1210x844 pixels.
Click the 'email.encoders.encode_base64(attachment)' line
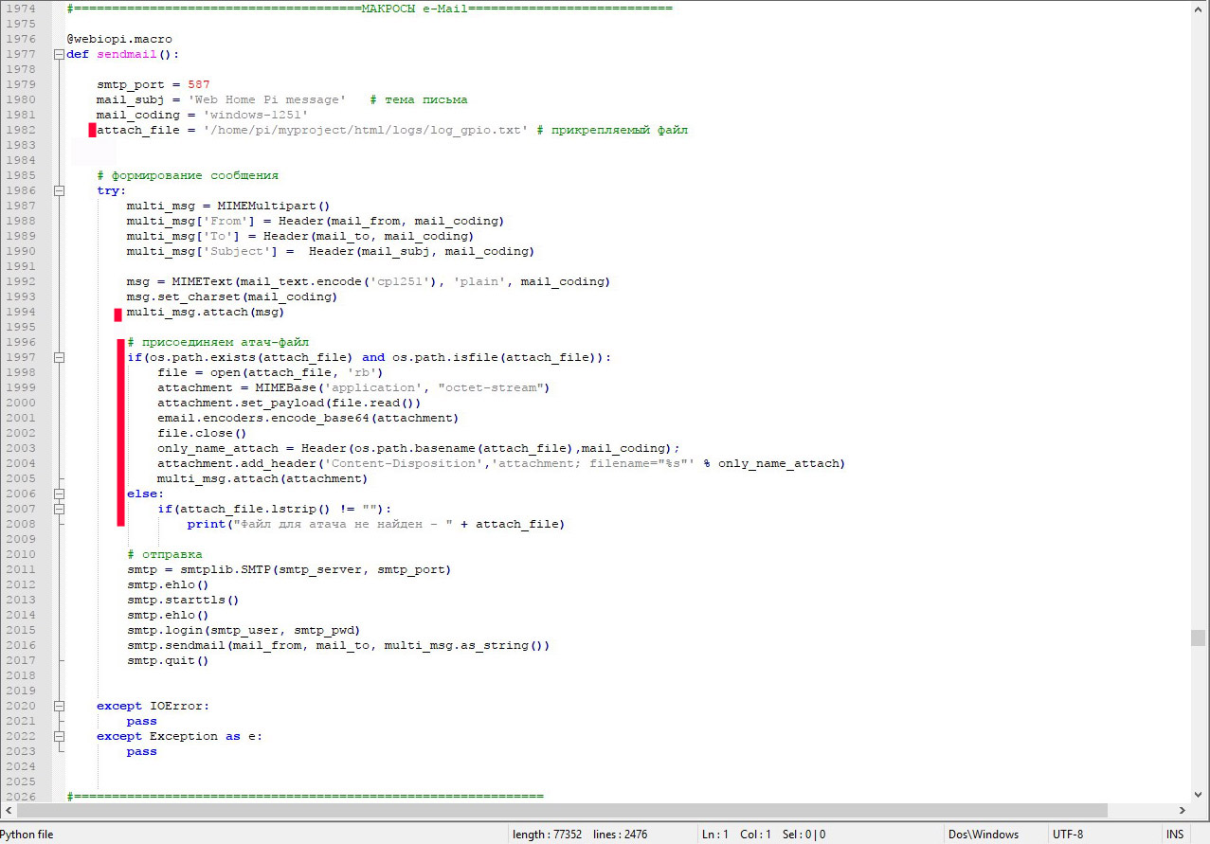pyautogui.click(x=308, y=418)
